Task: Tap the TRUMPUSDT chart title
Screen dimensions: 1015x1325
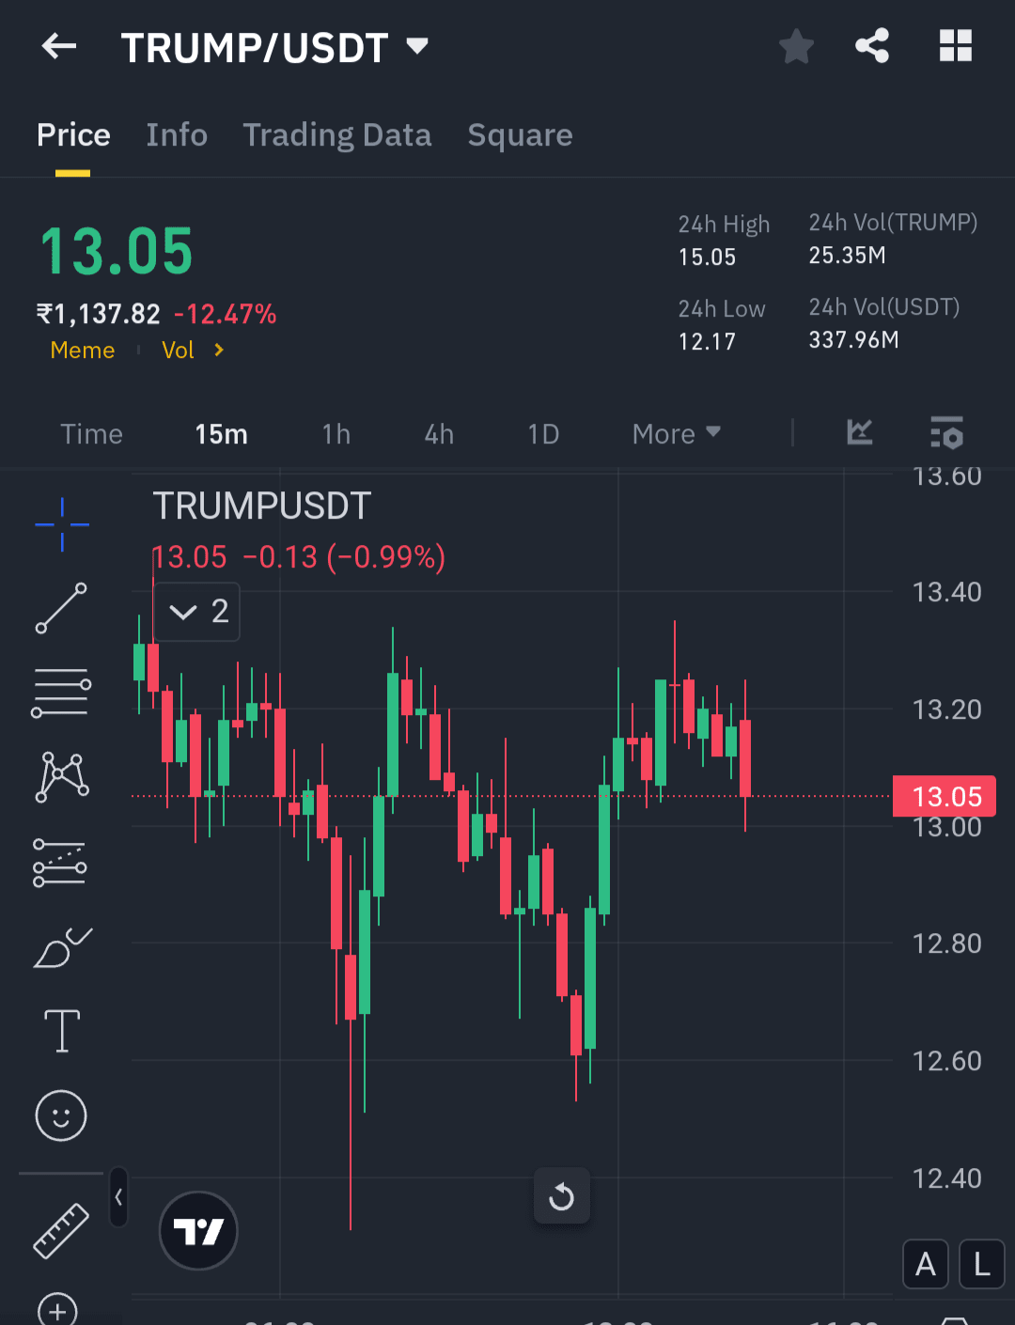Action: (x=262, y=507)
